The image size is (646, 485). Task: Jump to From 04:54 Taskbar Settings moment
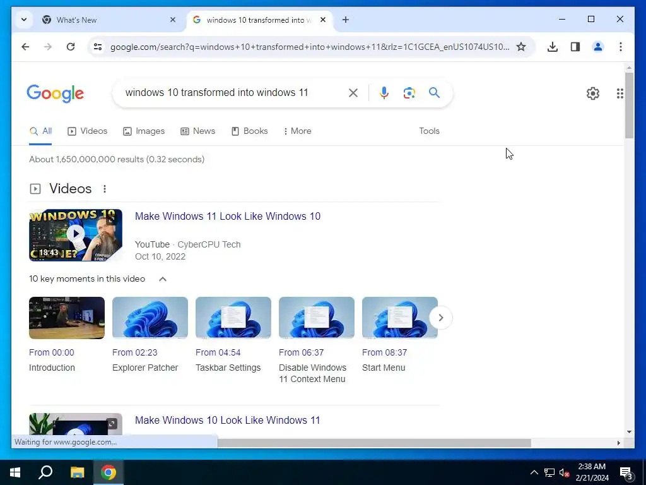click(218, 352)
